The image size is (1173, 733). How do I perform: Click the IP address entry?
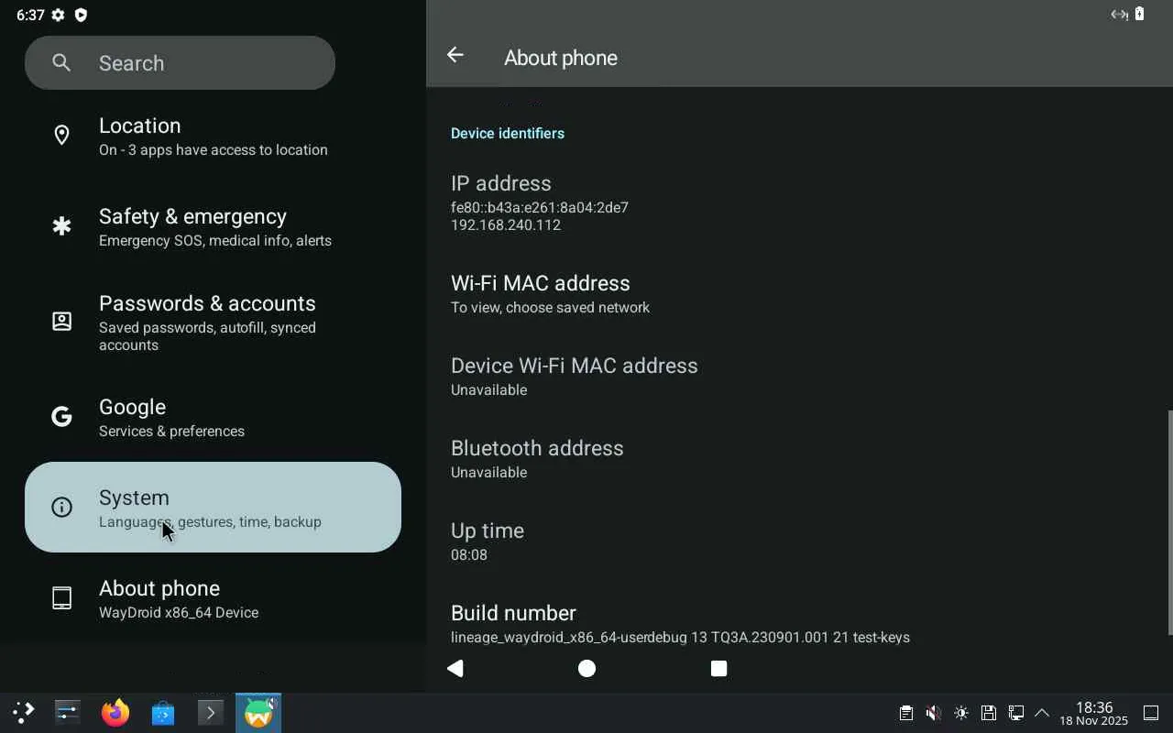[797, 203]
